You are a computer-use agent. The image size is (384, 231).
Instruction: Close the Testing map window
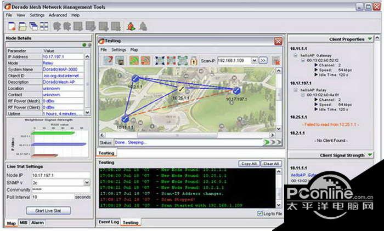278,41
